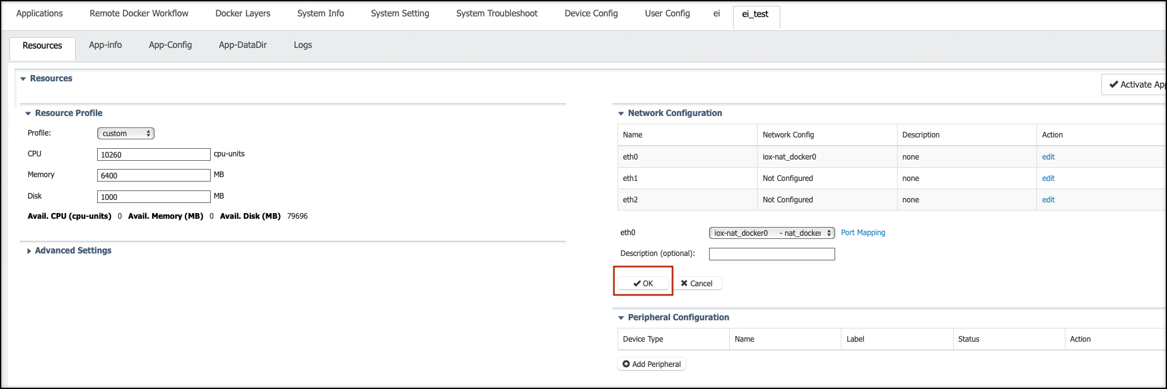
Task: Click the Add Peripheral button
Action: coord(652,364)
